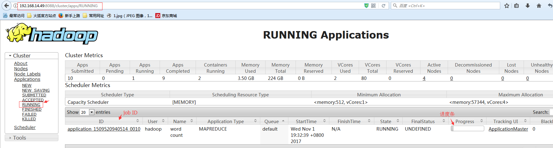The height and width of the screenshot is (148, 553).
Task: Bookmark this page with the star icon
Action: 506,6
